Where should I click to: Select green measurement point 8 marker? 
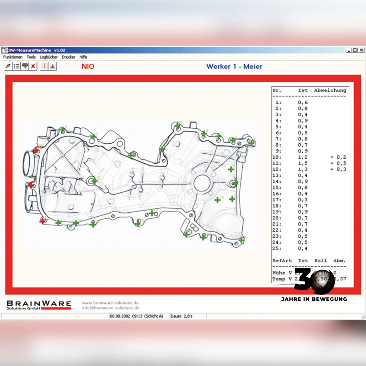93,137
